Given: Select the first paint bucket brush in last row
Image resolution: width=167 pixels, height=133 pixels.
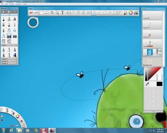Looking at the screenshot, I should [4, 41].
